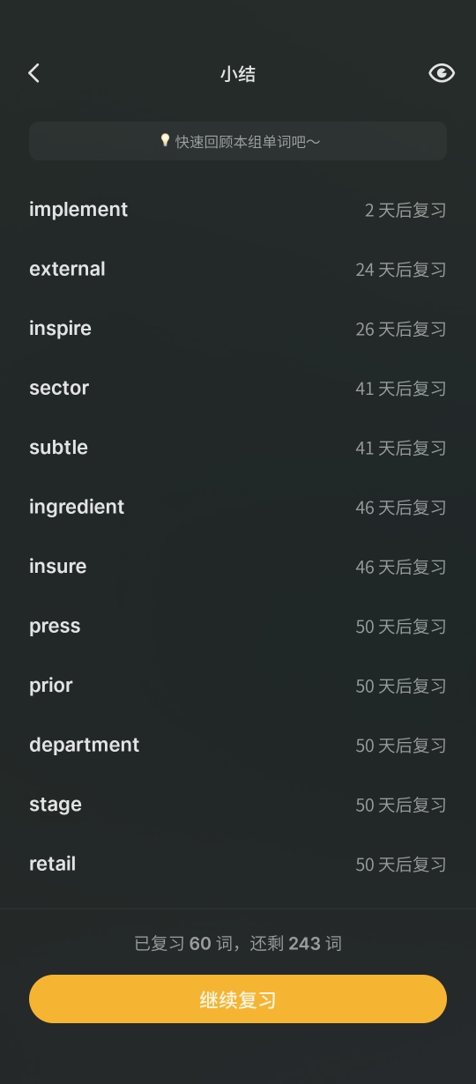Image resolution: width=476 pixels, height=1084 pixels.
Task: Select the word department
Action: coord(85,745)
